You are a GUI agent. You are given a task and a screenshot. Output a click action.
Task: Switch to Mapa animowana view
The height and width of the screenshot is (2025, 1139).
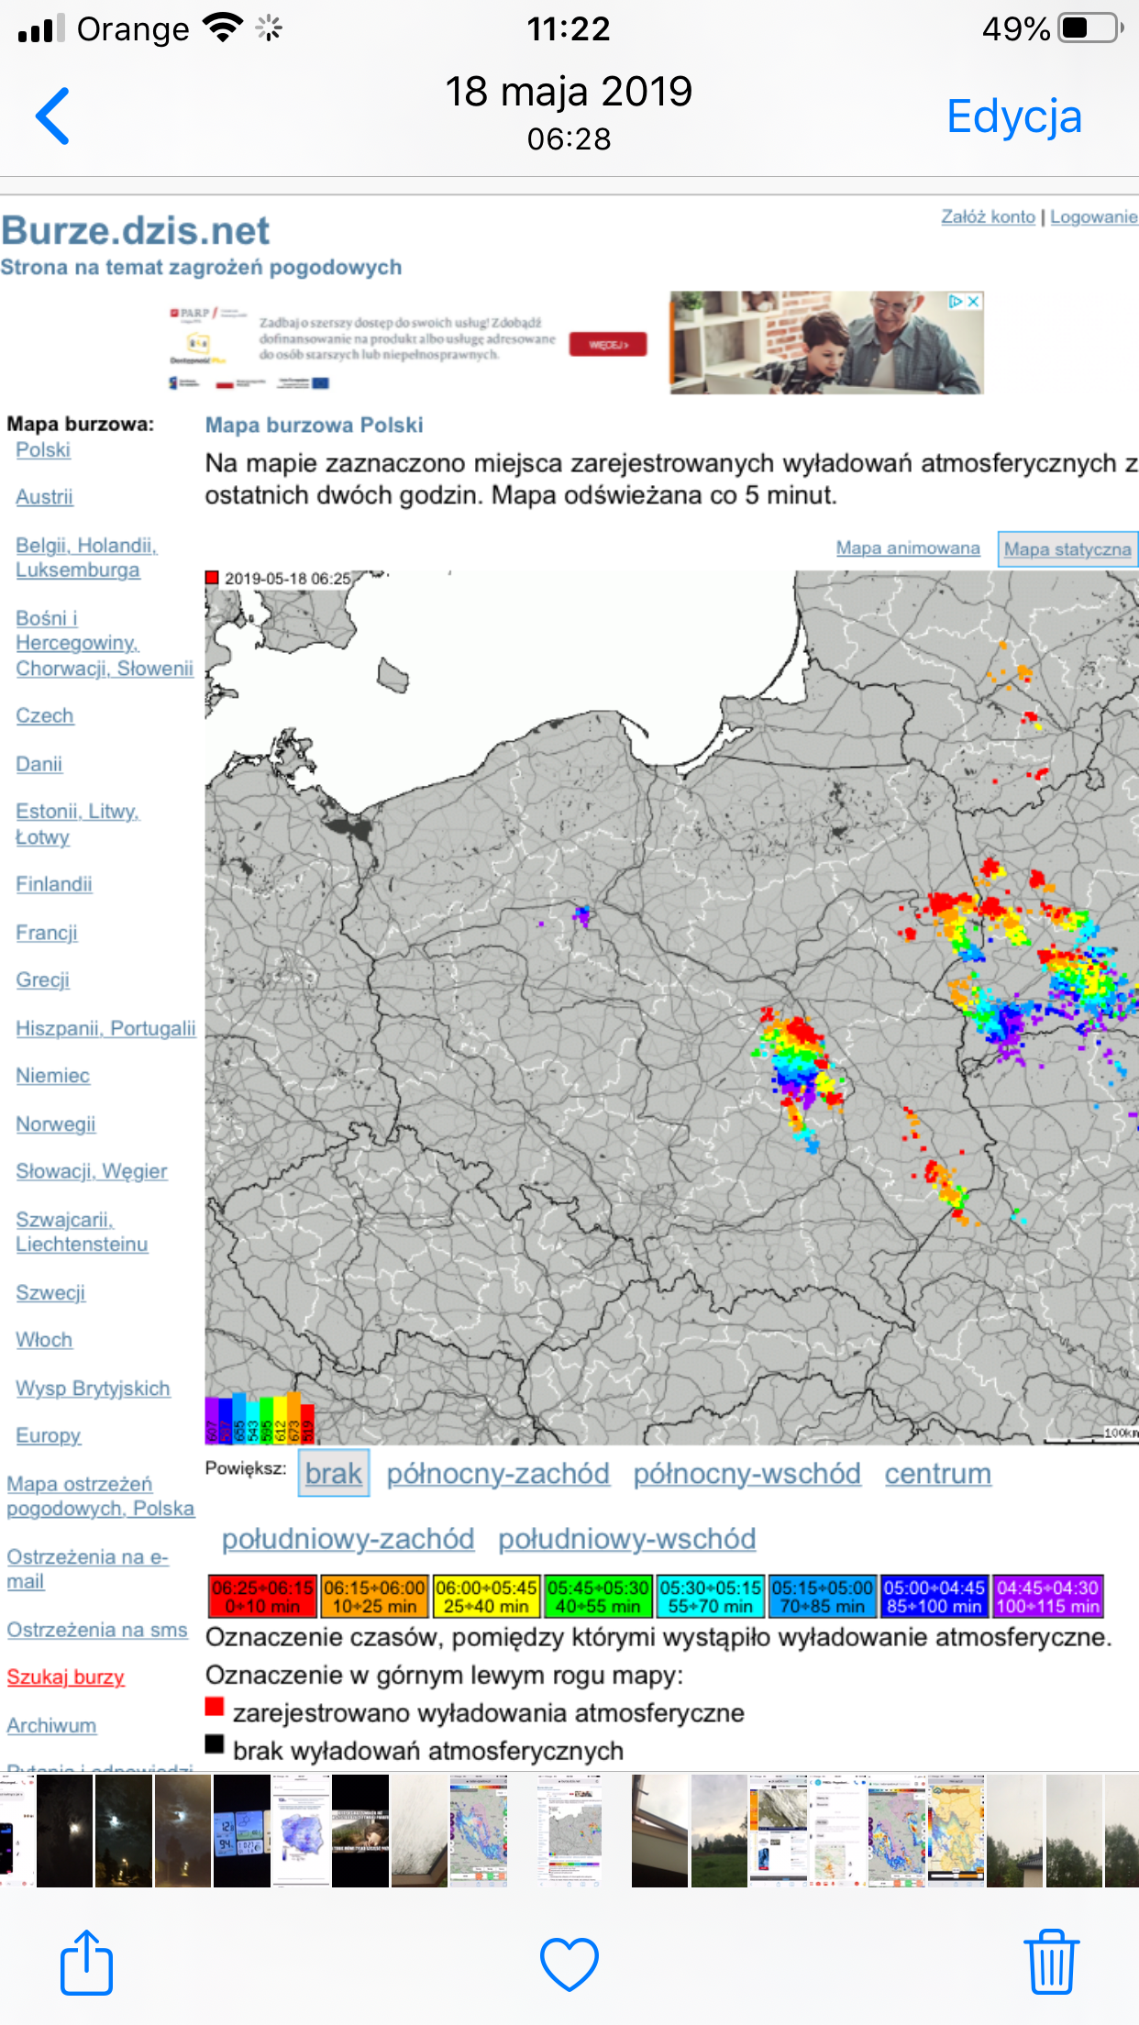click(907, 548)
